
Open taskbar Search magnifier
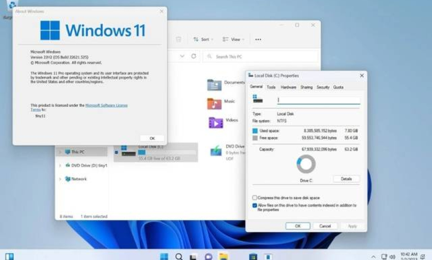point(179,256)
